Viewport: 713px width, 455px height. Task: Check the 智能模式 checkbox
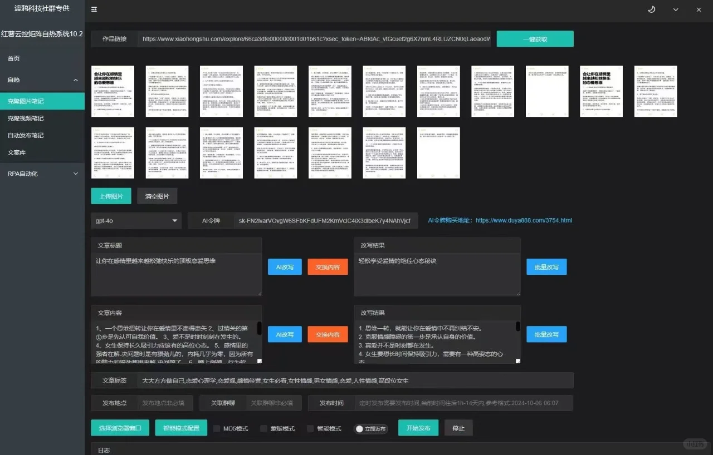(310, 429)
